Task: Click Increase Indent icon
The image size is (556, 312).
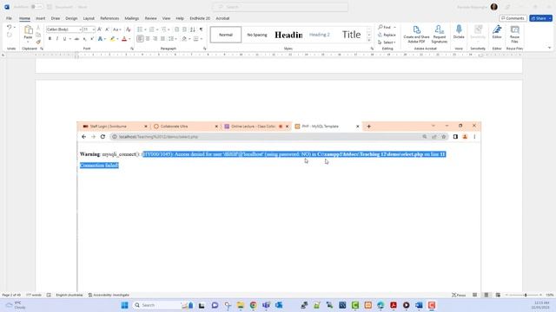Action: tap(184, 29)
